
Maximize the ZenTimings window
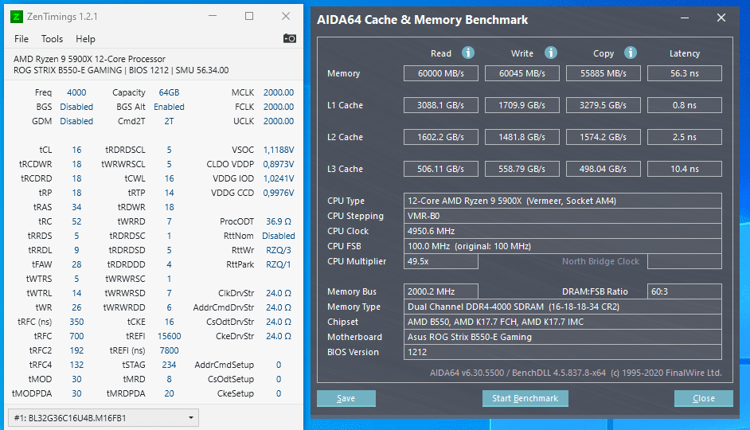point(249,16)
